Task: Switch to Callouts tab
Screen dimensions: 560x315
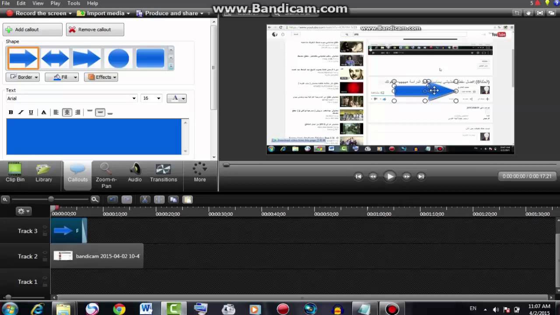Action: point(77,175)
